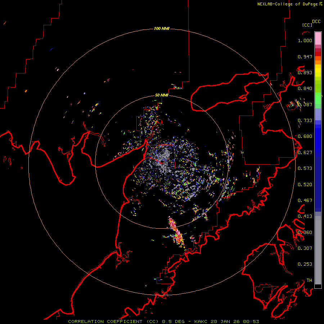The width and height of the screenshot is (324, 324).
Task: Click the 0.413 legend value
Action: click(x=305, y=216)
